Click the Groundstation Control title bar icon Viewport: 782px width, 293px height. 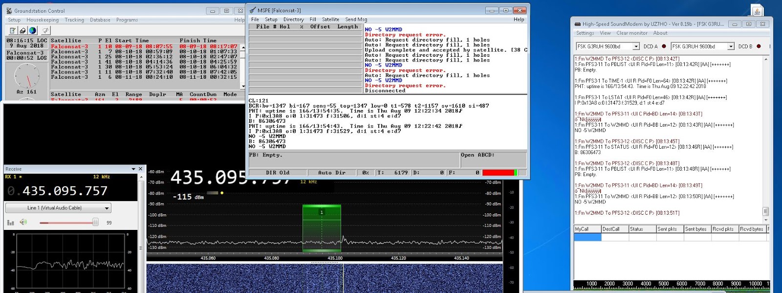(x=9, y=10)
